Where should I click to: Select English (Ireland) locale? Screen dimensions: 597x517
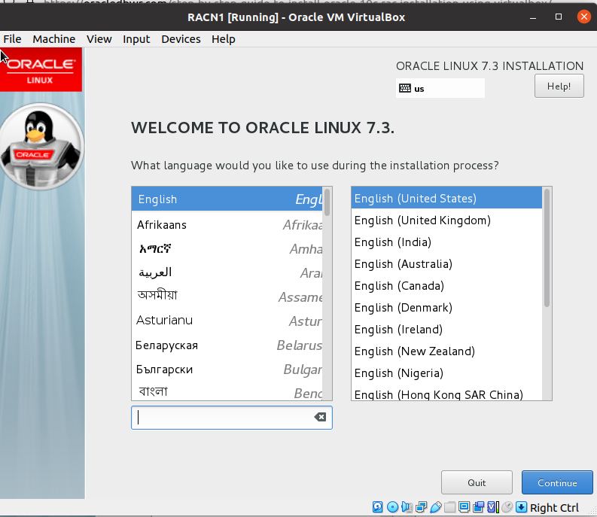pyautogui.click(x=446, y=330)
